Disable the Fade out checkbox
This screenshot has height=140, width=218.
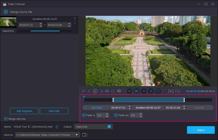[116, 115]
